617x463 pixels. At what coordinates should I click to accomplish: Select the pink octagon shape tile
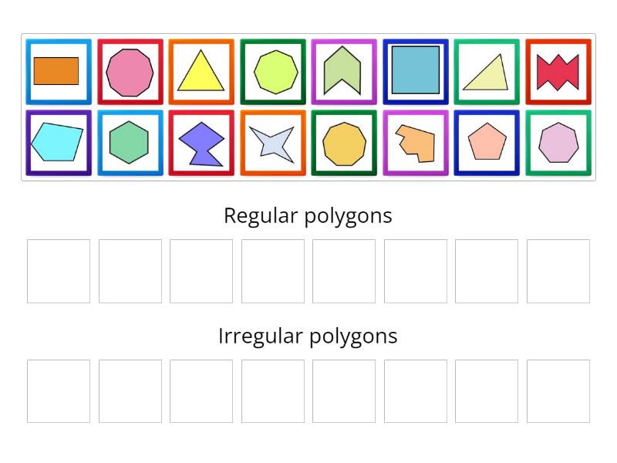(130, 70)
